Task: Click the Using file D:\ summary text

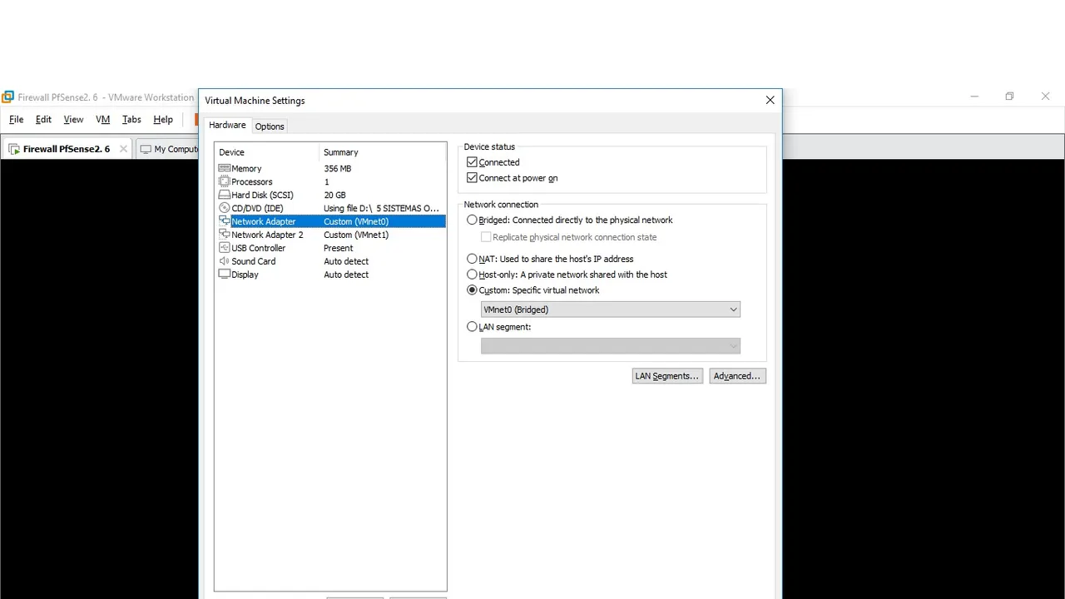Action: pyautogui.click(x=381, y=208)
